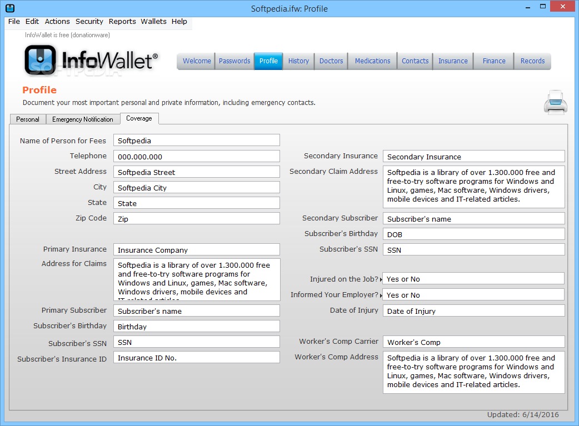Click the app icon in title bar

click(10, 8)
